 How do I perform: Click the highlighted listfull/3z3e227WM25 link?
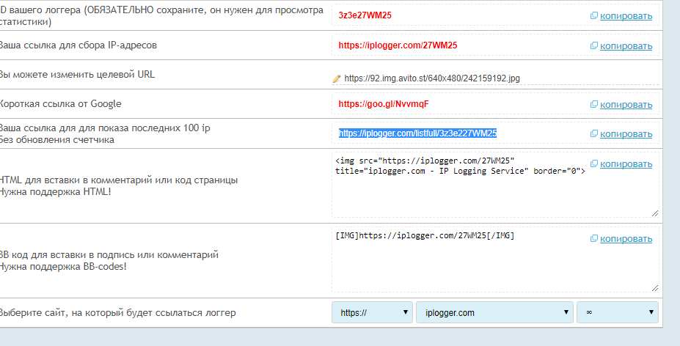click(x=417, y=133)
